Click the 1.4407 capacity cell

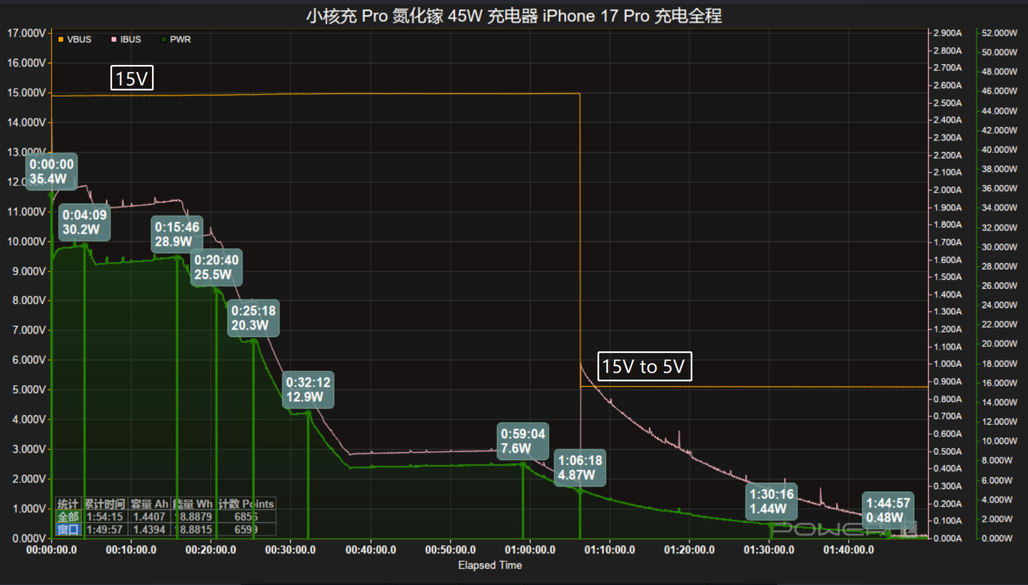pyautogui.click(x=149, y=516)
